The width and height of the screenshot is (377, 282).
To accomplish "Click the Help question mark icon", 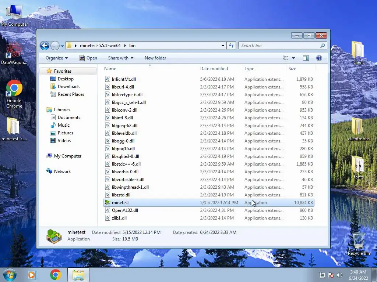I will coord(319,58).
